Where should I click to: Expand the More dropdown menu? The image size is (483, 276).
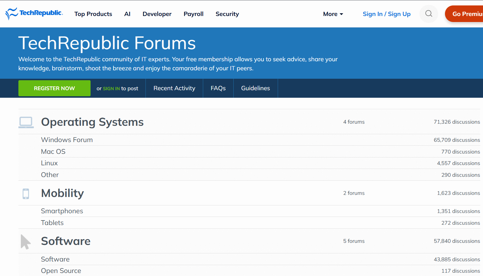point(333,14)
